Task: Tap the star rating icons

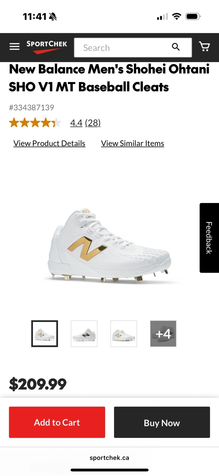Action: point(35,123)
